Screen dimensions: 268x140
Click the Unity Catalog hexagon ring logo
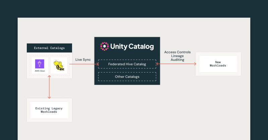(105, 46)
